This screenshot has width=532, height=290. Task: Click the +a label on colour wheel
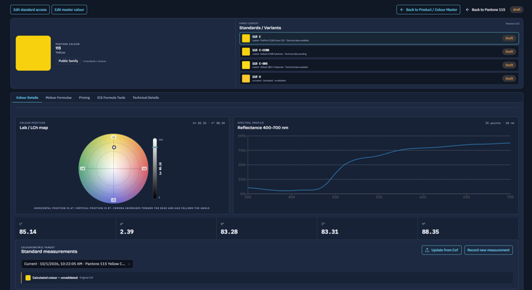pyautogui.click(x=144, y=168)
